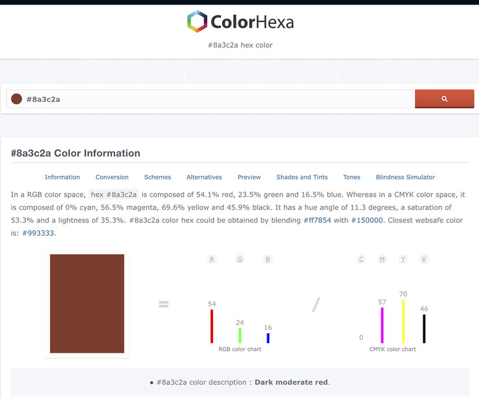The image size is (479, 398).
Task: Click the '#8a3c2a Color Information' heading
Action: point(76,153)
